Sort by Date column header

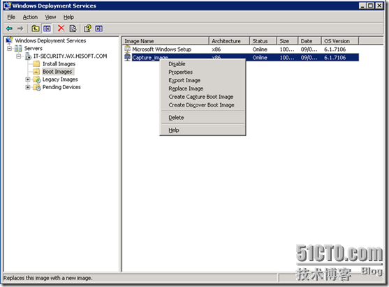pyautogui.click(x=309, y=41)
